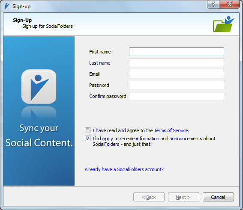
Task: Click the Sign-Up heading text
Action: 22,20
